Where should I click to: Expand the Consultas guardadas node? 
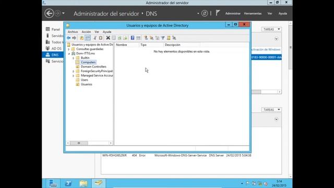(x=69, y=49)
